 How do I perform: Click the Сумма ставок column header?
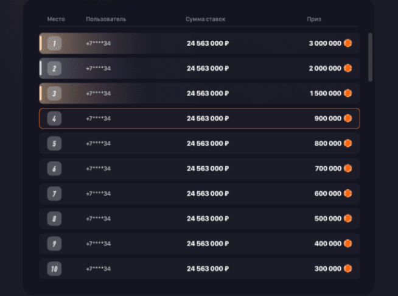point(205,19)
